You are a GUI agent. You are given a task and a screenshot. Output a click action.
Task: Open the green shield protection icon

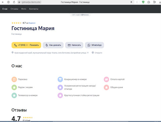point(143,2)
